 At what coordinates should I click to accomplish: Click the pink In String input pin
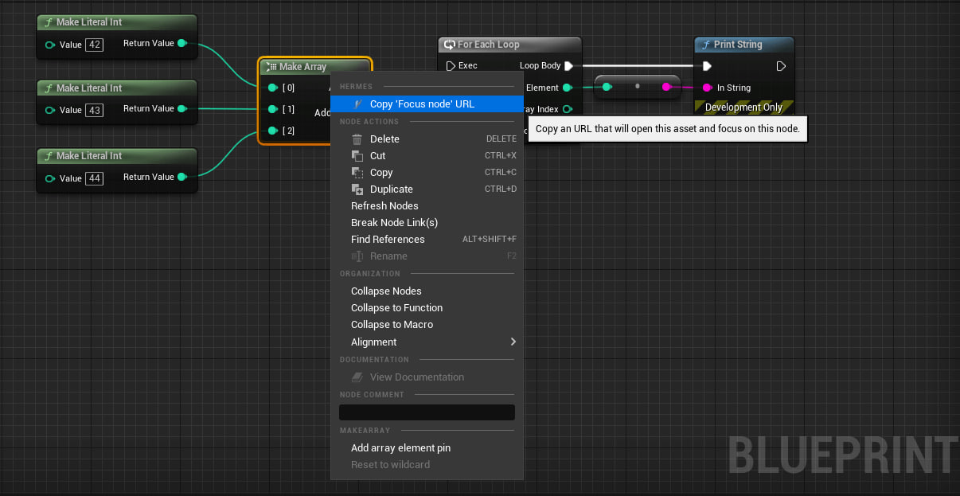[707, 88]
